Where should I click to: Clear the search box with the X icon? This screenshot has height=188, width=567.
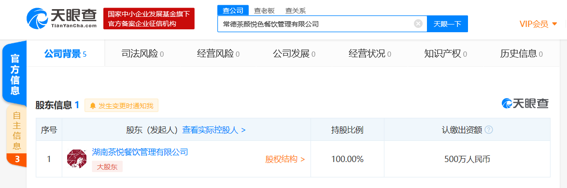click(x=418, y=24)
